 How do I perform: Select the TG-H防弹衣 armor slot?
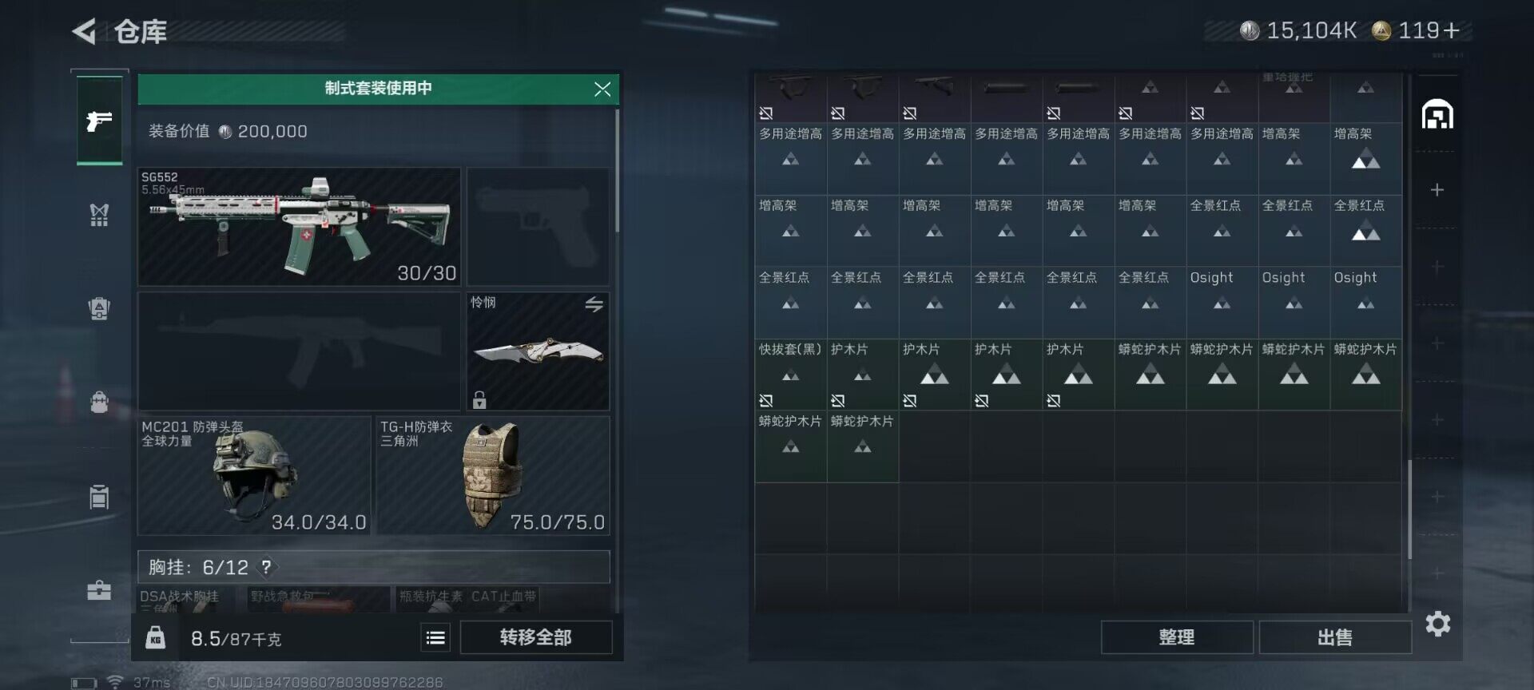tap(493, 475)
